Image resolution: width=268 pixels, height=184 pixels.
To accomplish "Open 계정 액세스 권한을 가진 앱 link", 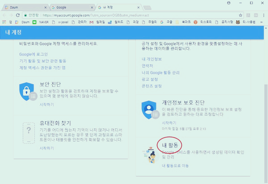I will click(x=42, y=68).
